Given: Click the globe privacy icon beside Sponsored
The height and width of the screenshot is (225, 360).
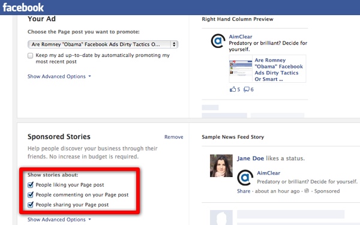Looking at the screenshot, I should pyautogui.click(x=307, y=191).
